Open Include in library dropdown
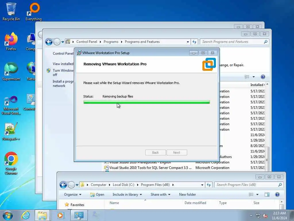Viewport: 294px width, 221px height. point(127,195)
